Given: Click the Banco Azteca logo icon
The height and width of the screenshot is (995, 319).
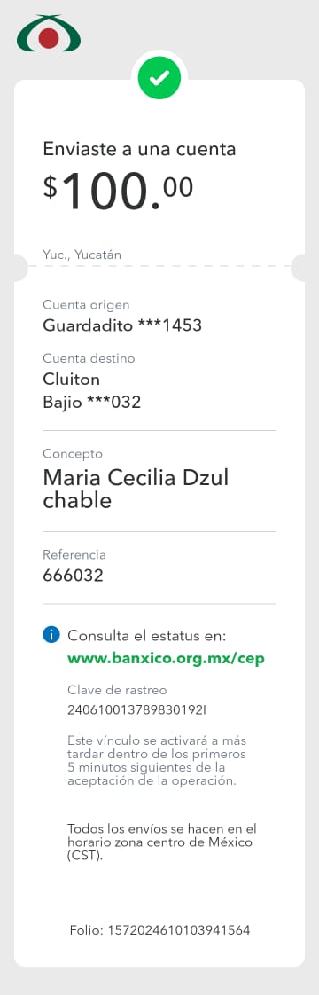Looking at the screenshot, I should click(x=48, y=35).
